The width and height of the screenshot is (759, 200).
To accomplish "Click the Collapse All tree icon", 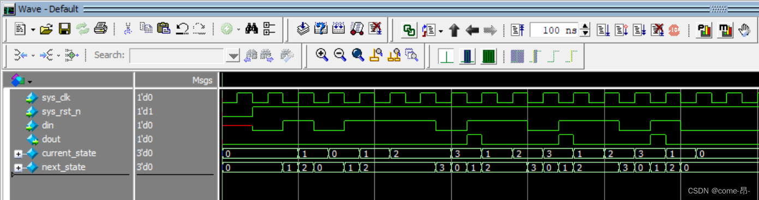I will [270, 29].
